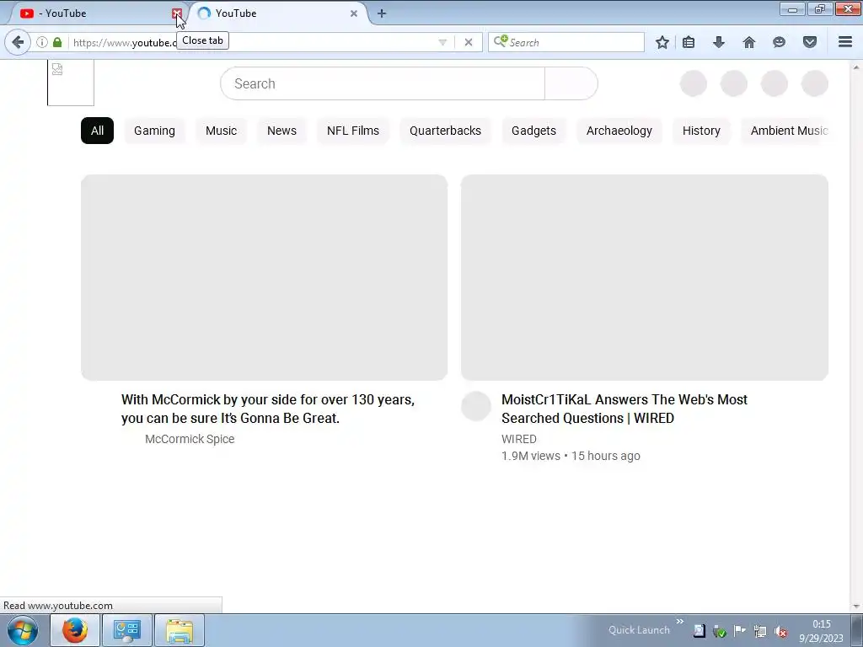The image size is (863, 647).
Task: Filter videos by Music
Action: [x=222, y=131]
